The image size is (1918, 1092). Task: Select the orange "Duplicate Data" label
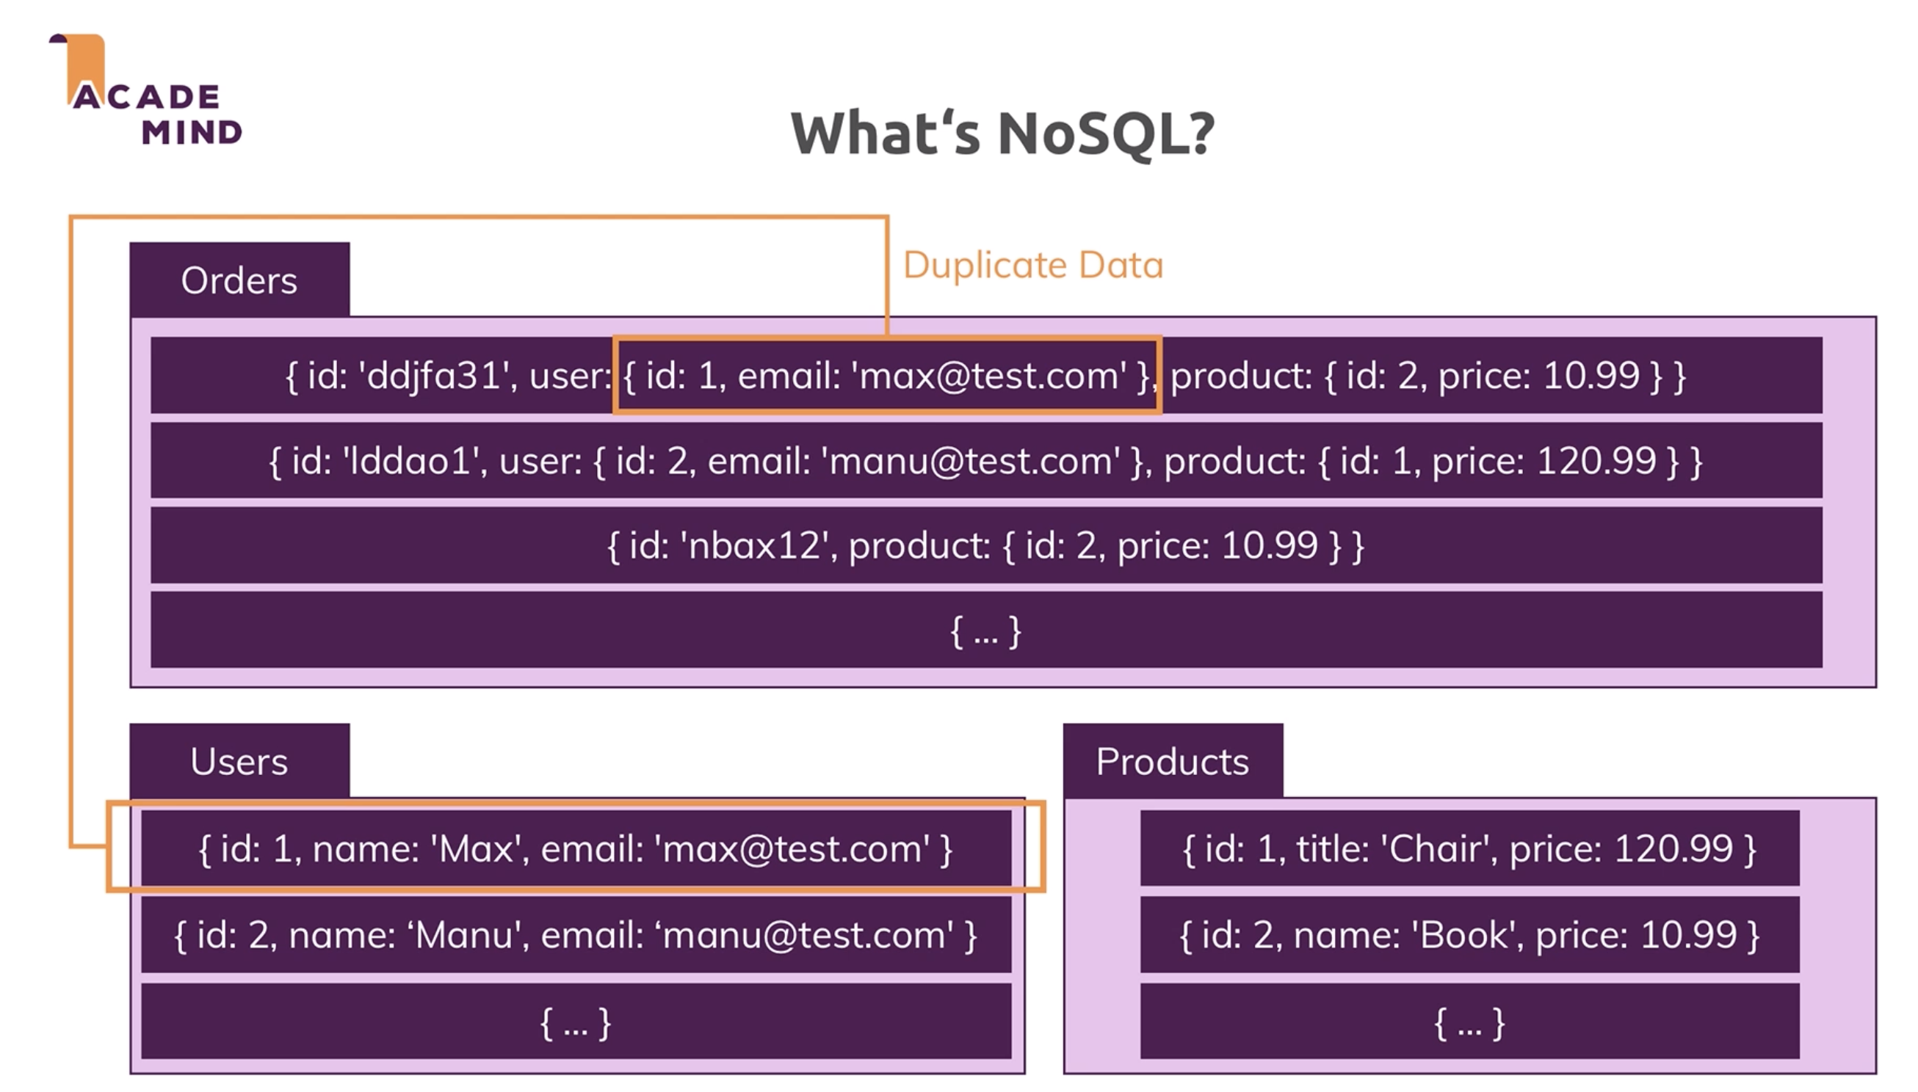point(1032,266)
